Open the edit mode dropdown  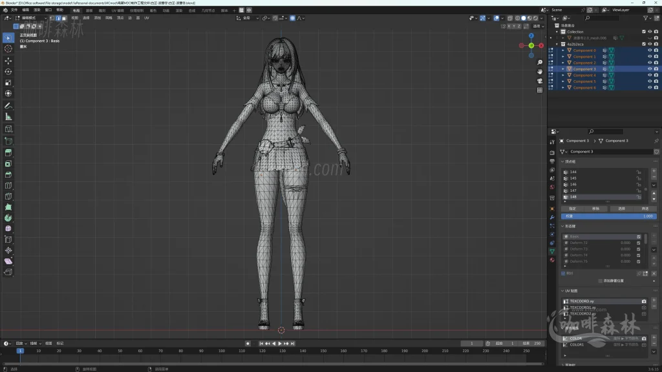31,18
